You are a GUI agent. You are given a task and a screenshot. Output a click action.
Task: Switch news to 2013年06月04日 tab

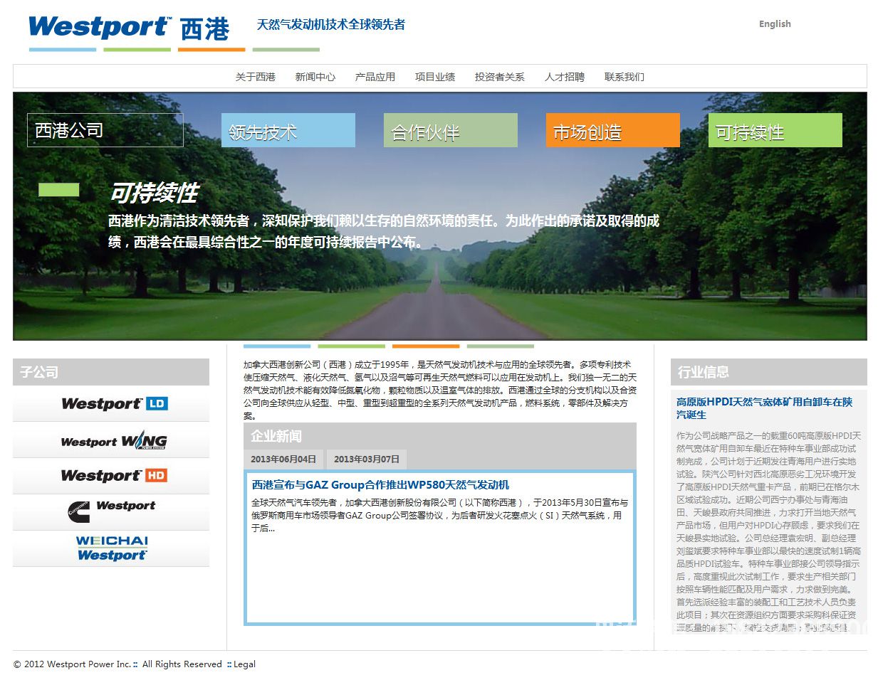click(x=283, y=459)
